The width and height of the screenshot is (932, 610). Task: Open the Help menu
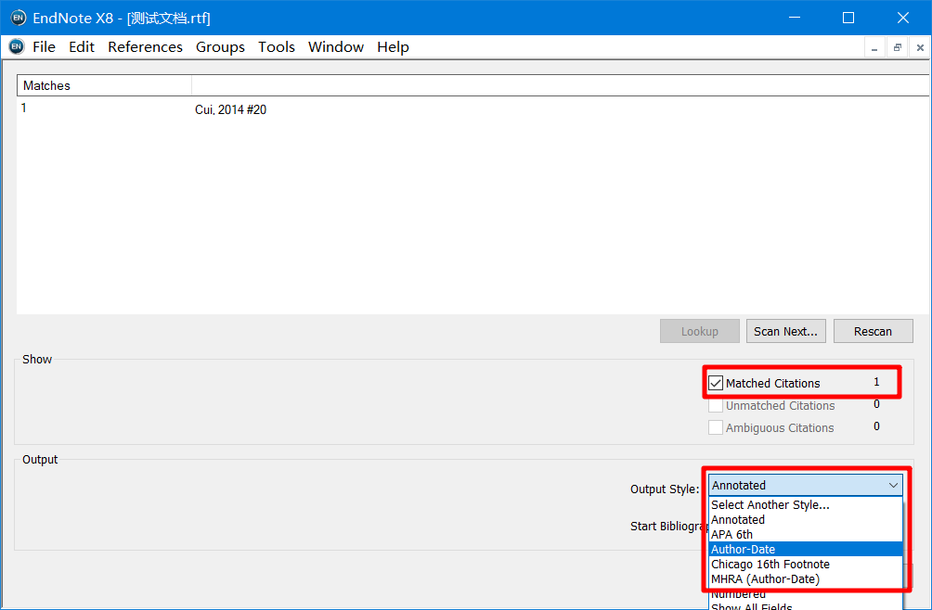pyautogui.click(x=393, y=47)
